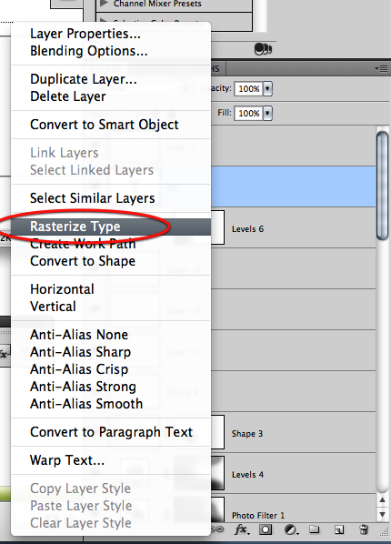
Task: Create a new layer with the page icon
Action: (x=339, y=529)
